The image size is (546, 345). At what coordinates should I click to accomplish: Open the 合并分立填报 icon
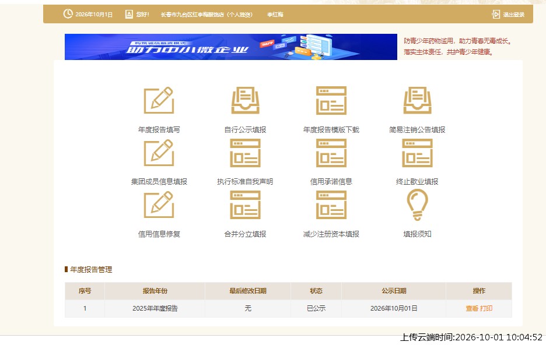pos(245,205)
